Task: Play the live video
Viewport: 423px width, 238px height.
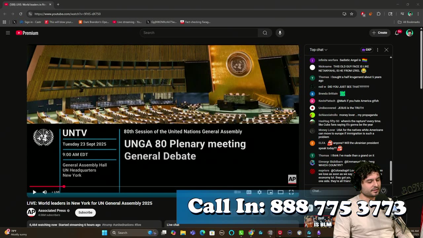Action: tap(34, 192)
